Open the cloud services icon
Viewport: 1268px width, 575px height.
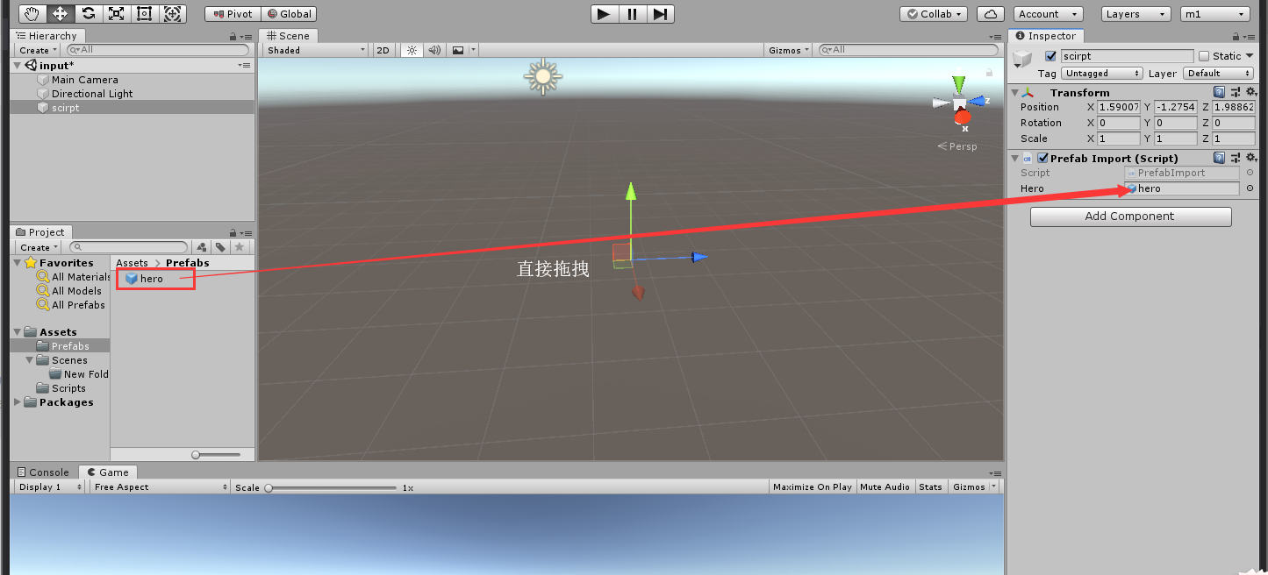(x=990, y=14)
